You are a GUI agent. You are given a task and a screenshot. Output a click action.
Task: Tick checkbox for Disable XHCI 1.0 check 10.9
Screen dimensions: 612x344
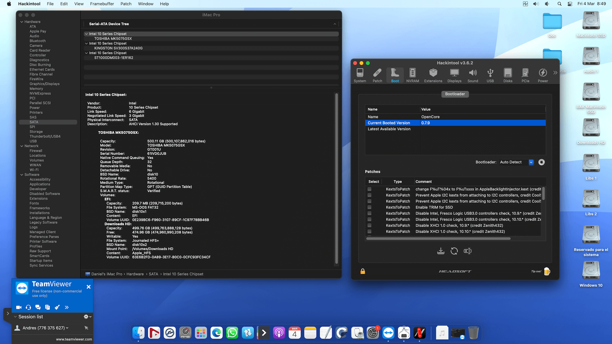pos(369,226)
